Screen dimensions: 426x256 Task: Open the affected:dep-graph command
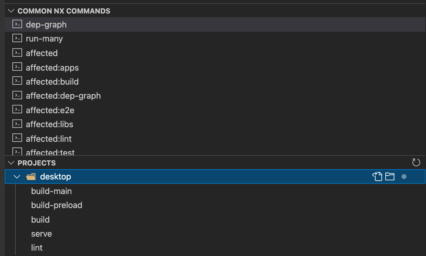tap(63, 96)
